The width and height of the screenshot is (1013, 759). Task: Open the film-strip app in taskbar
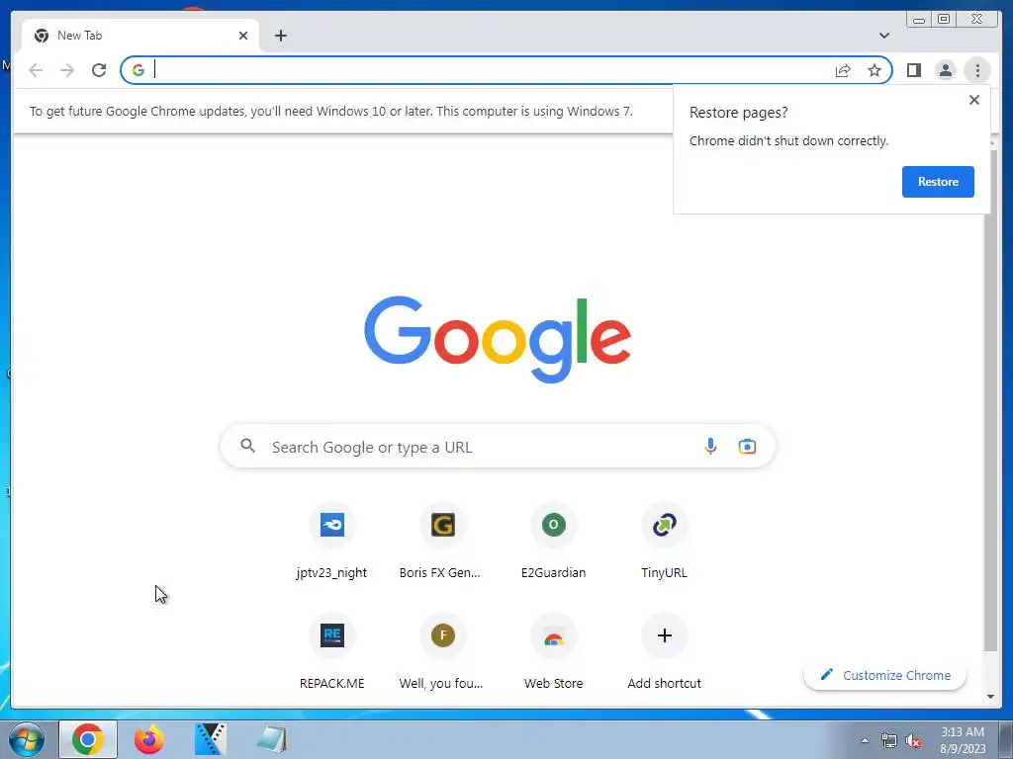tap(210, 739)
